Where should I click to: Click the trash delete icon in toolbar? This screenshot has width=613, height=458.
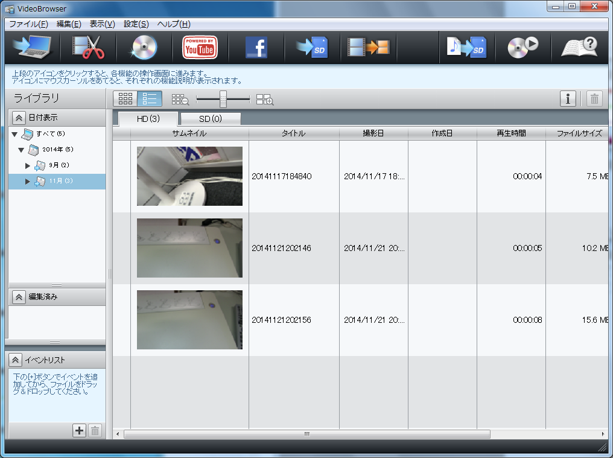(594, 98)
